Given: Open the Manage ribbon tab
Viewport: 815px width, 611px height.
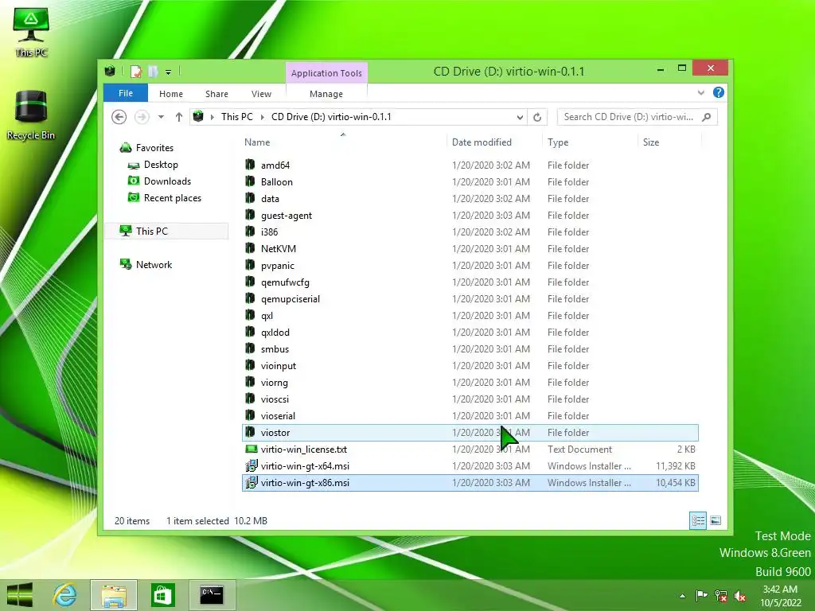Looking at the screenshot, I should tap(326, 94).
